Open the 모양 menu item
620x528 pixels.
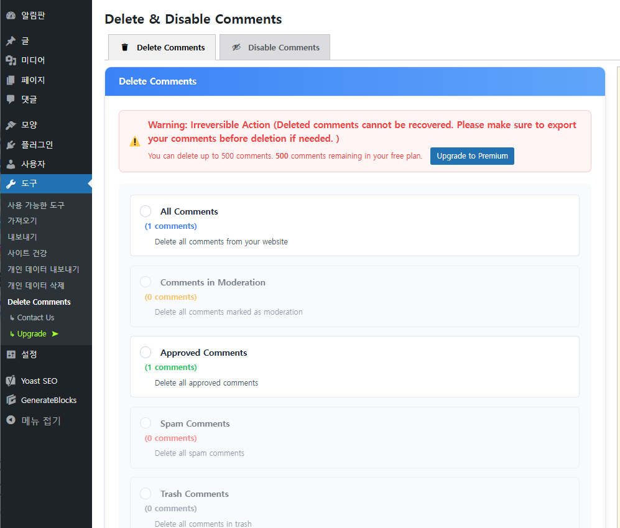[46, 125]
